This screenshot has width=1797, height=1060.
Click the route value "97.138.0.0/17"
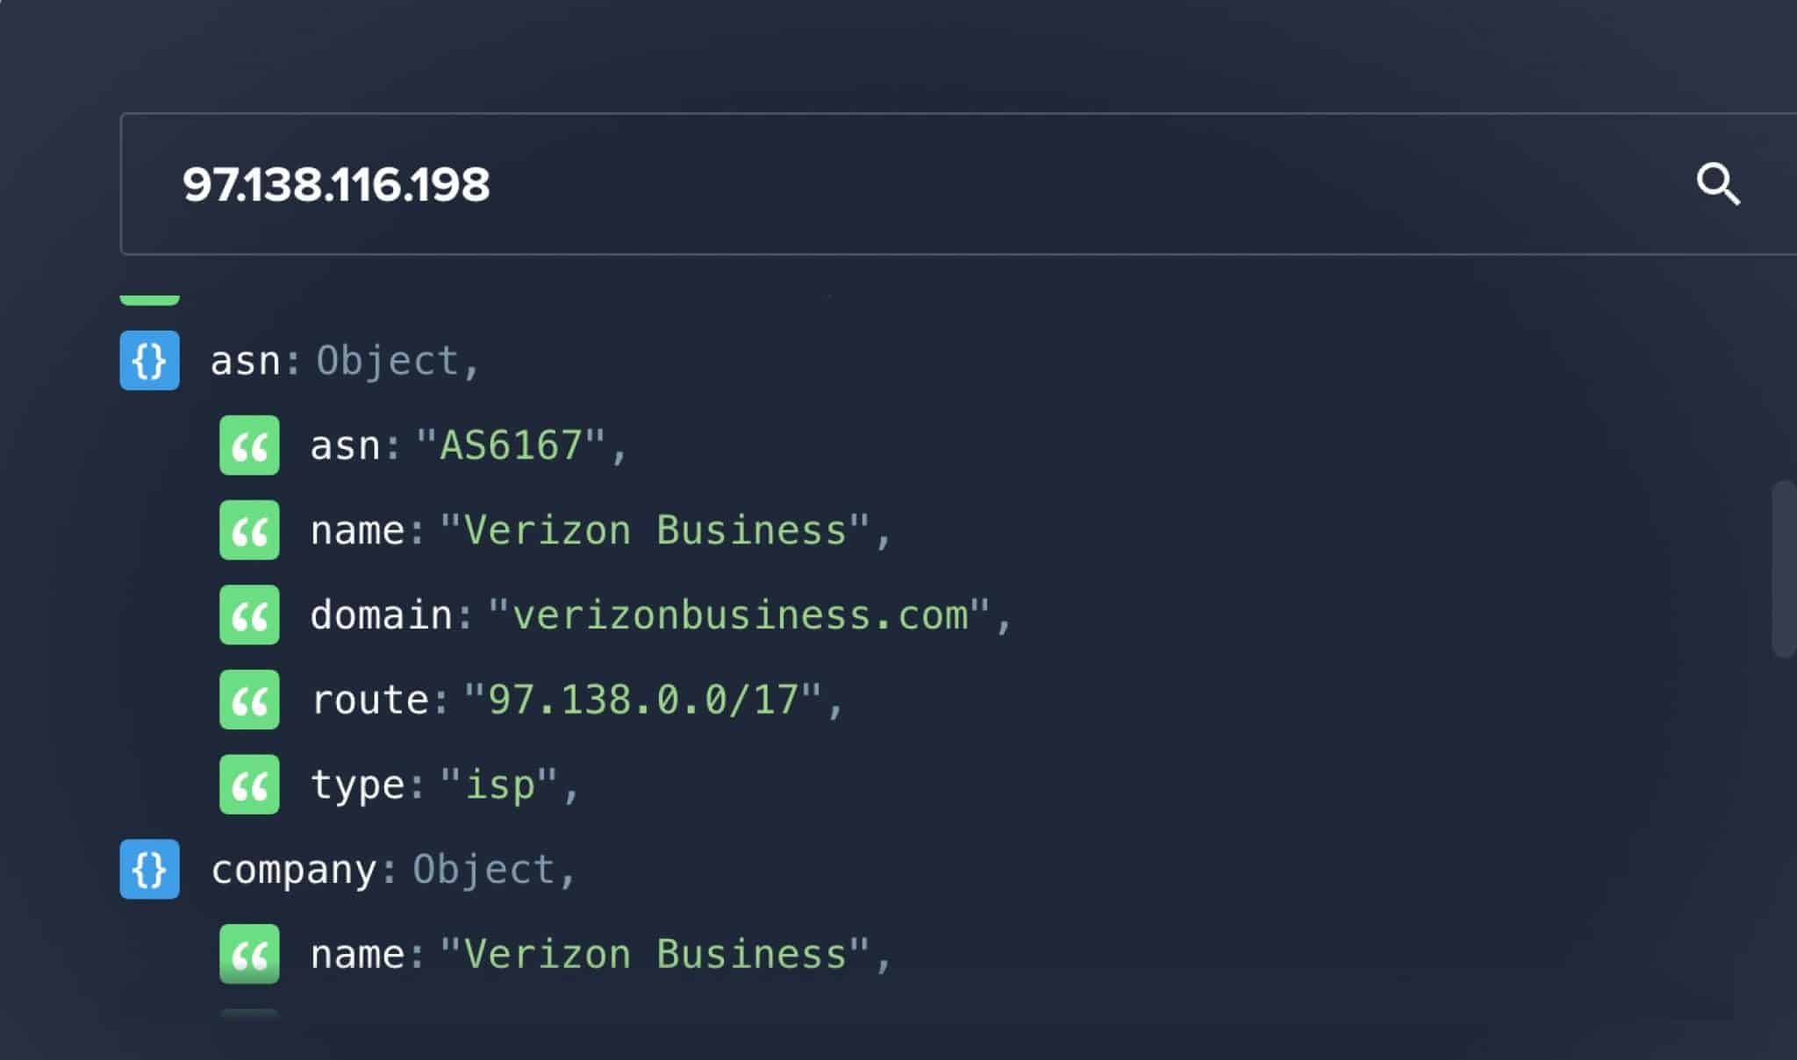(643, 700)
